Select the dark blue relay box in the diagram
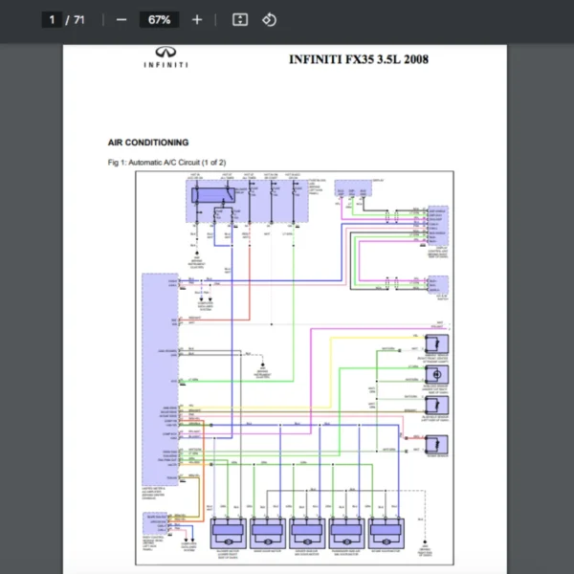574x574 pixels. coord(209,195)
